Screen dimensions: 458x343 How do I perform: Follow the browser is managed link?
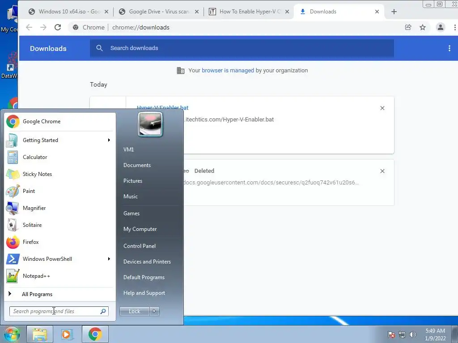[228, 70]
